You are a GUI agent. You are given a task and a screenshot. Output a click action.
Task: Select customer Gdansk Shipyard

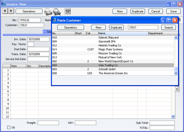(x=113, y=38)
